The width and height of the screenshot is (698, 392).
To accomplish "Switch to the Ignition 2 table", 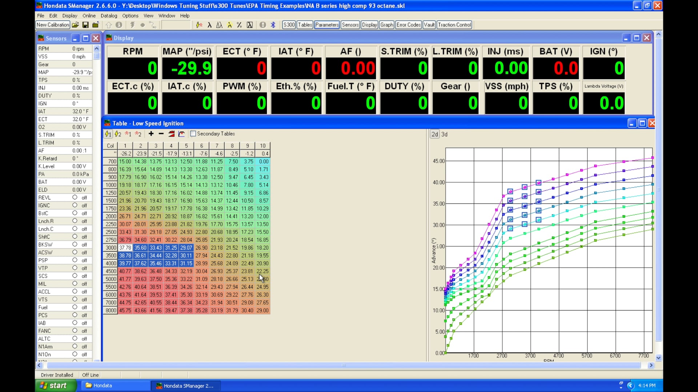I will click(118, 134).
